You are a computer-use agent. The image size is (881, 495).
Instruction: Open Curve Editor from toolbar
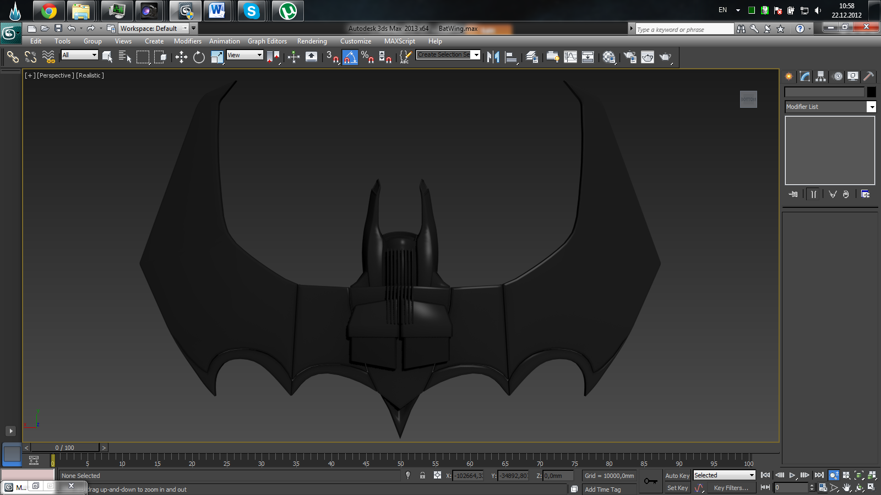point(570,57)
